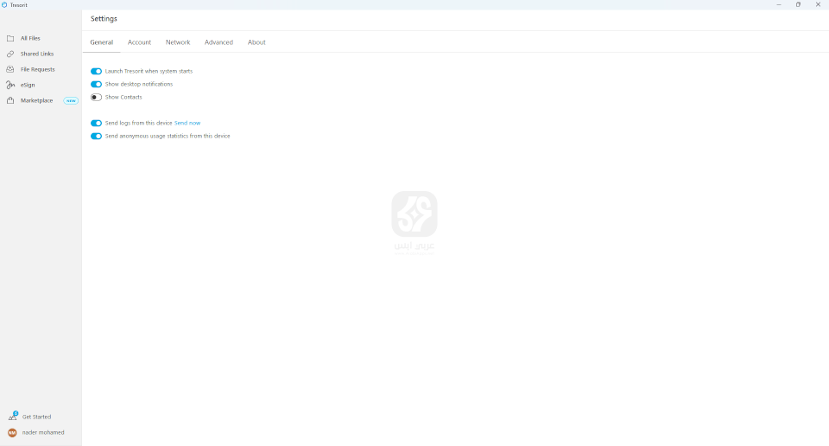829x446 pixels.
Task: Click the new badge beside Marketplace
Action: point(71,100)
